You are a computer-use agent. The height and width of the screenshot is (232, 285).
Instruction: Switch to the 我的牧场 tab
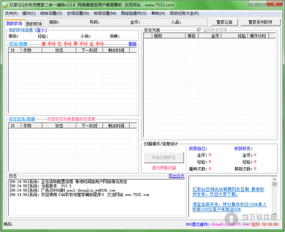(x=34, y=23)
